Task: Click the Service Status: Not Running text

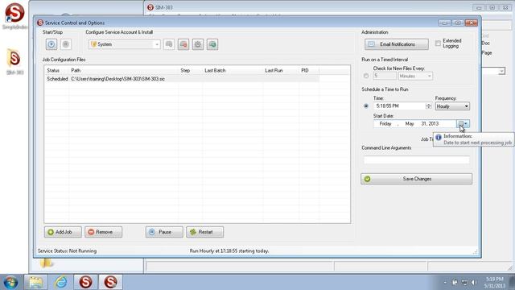Action: (x=68, y=251)
